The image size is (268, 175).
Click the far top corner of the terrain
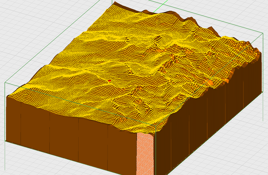coord(115,3)
